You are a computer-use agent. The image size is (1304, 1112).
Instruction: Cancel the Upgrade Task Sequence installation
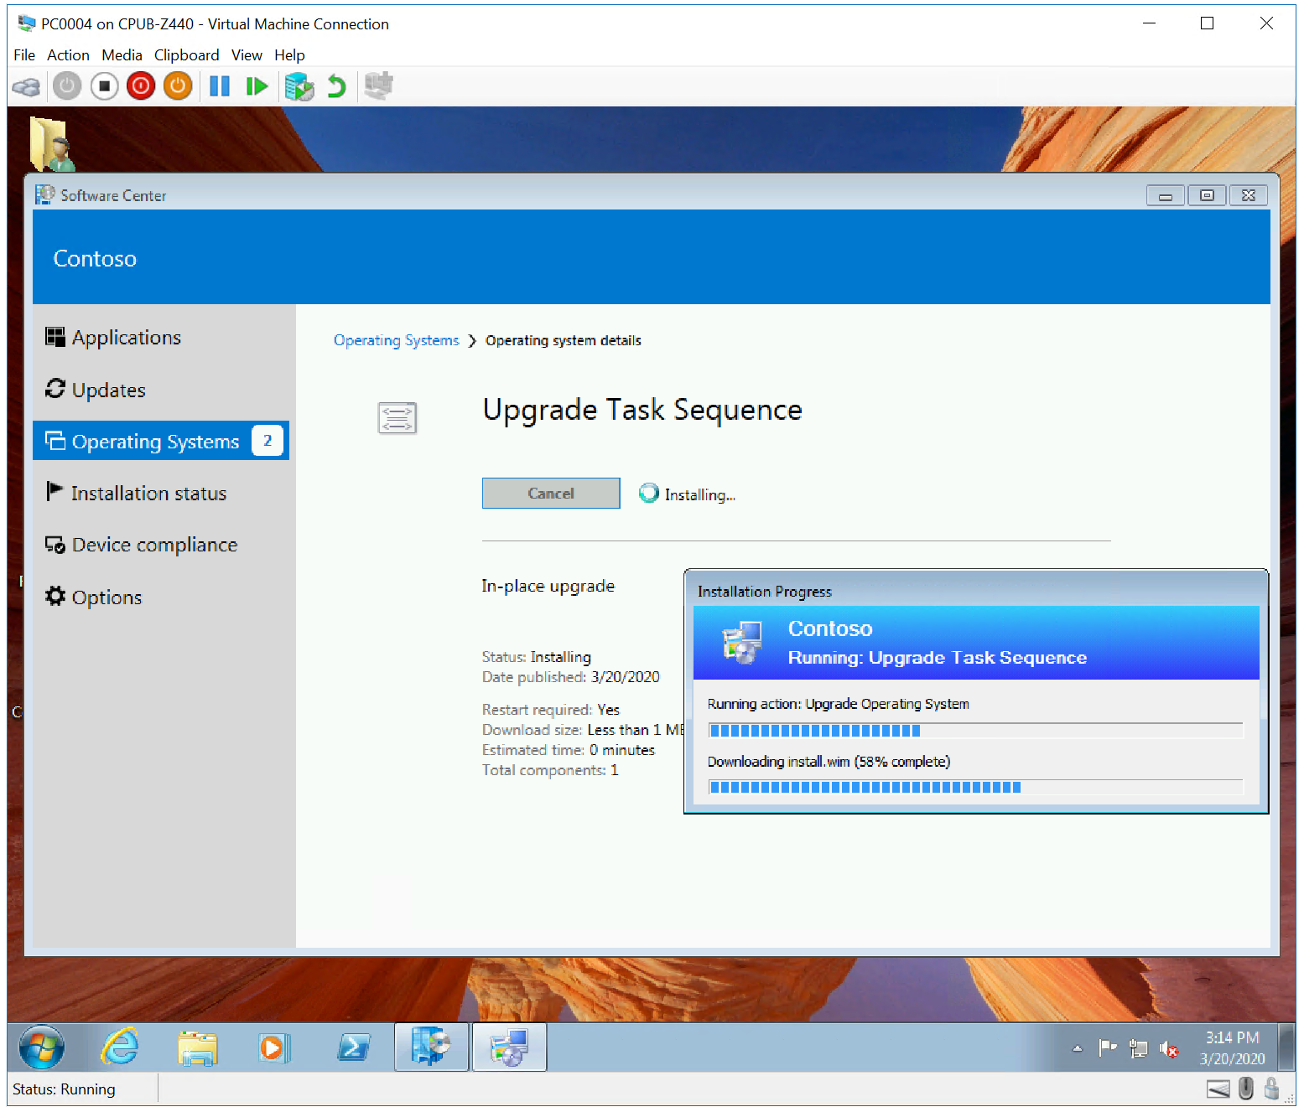point(550,494)
